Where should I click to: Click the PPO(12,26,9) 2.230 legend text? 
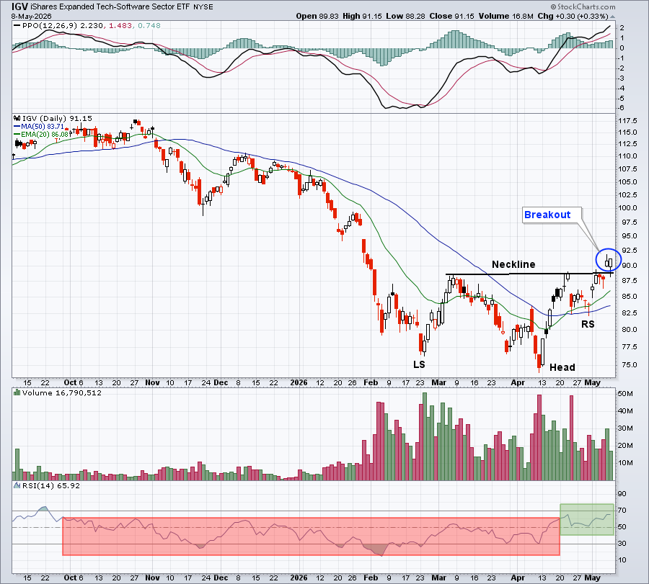(63, 26)
